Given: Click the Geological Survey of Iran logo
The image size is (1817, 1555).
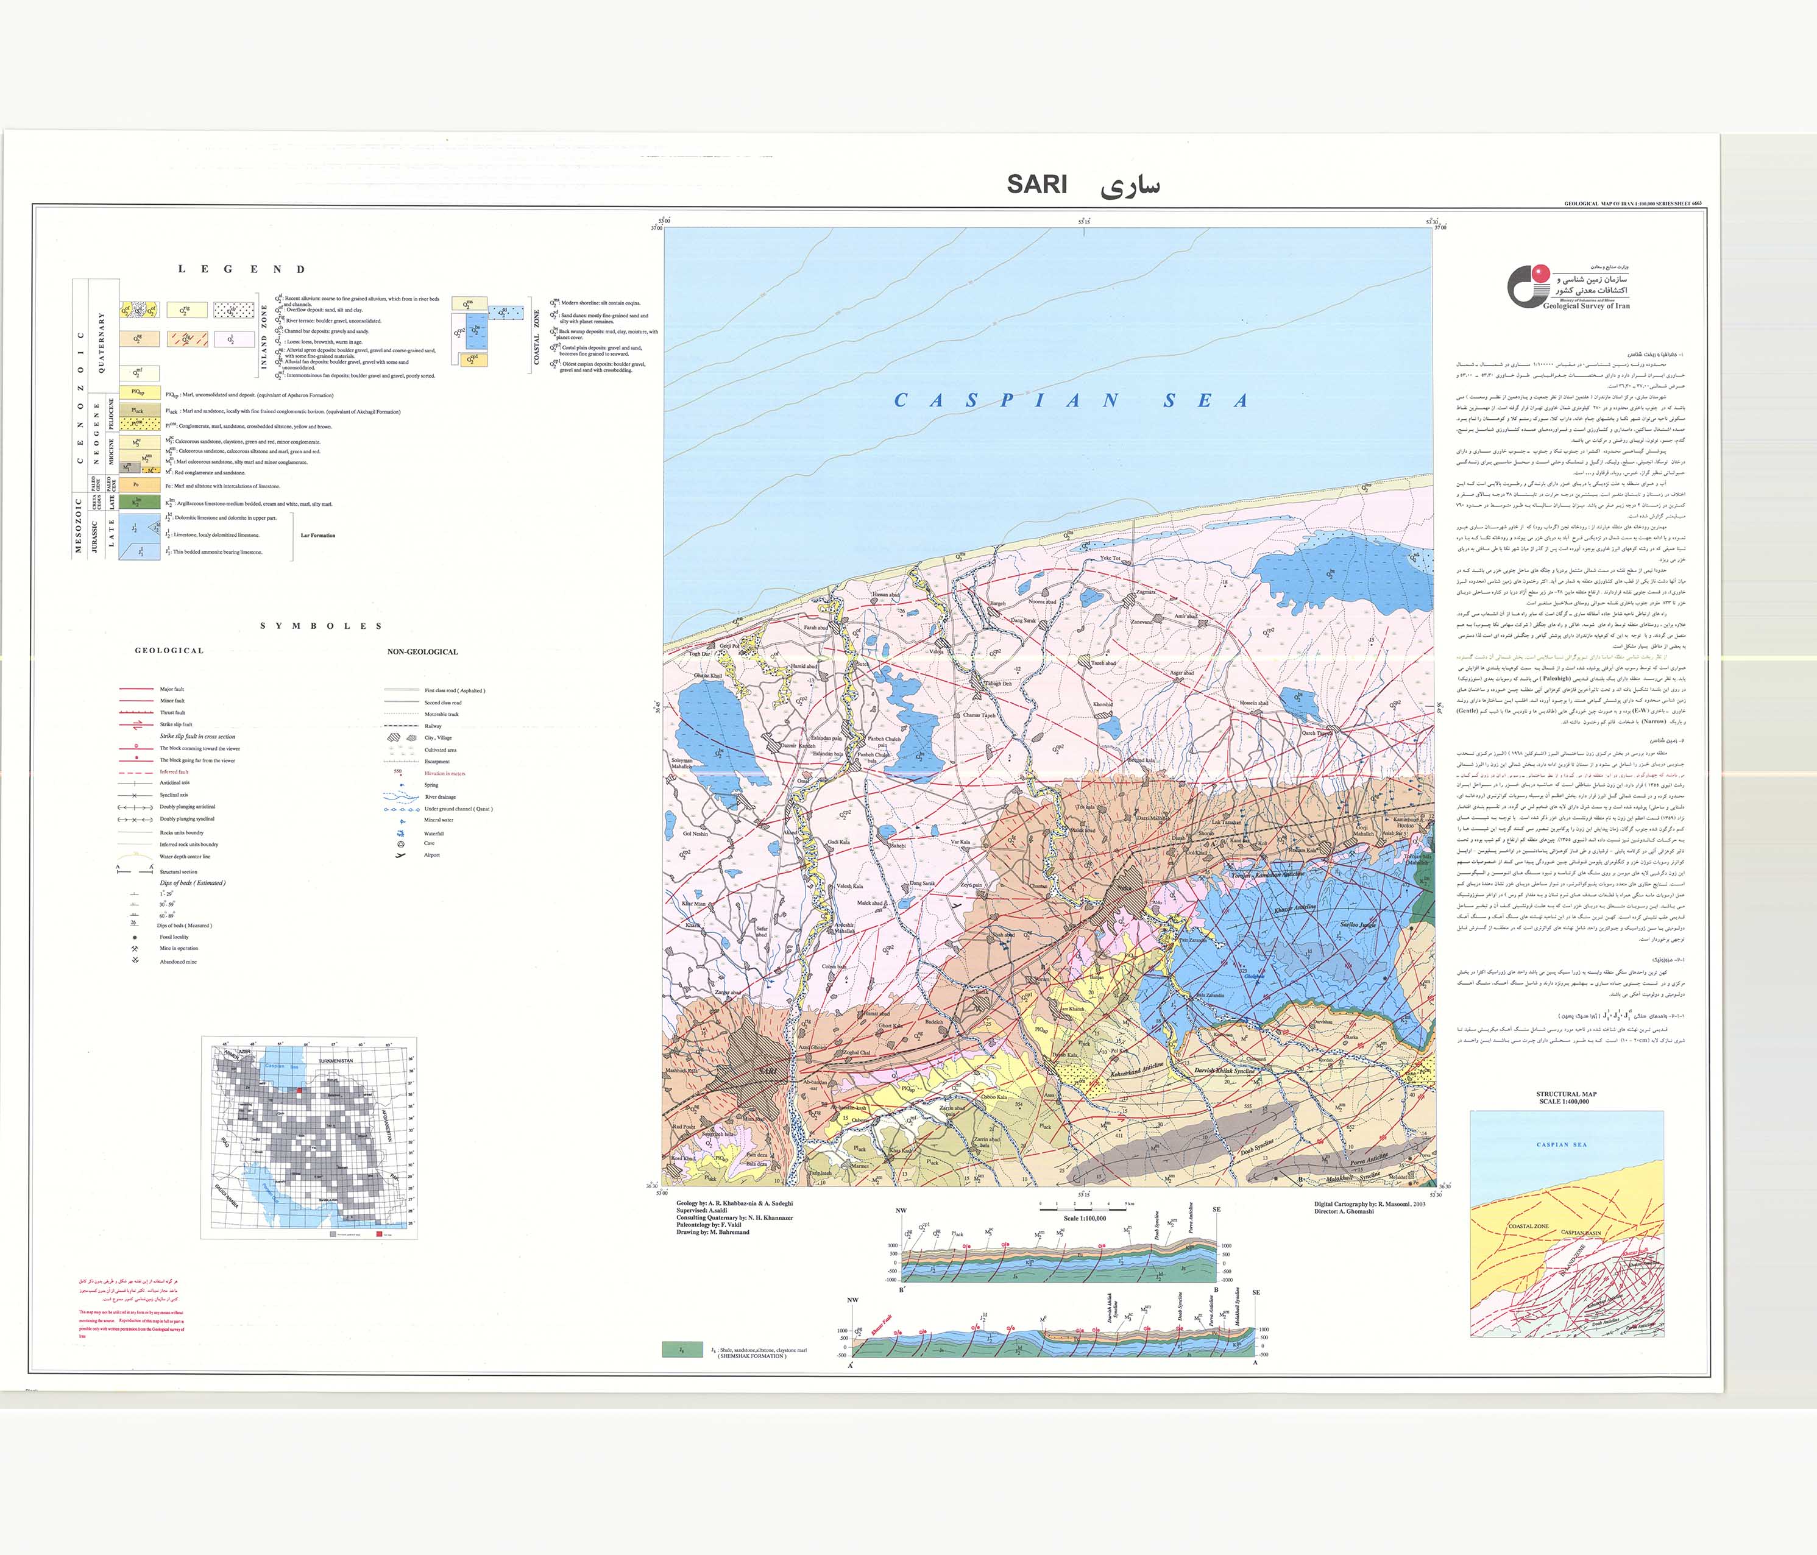Looking at the screenshot, I should coord(1568,287).
